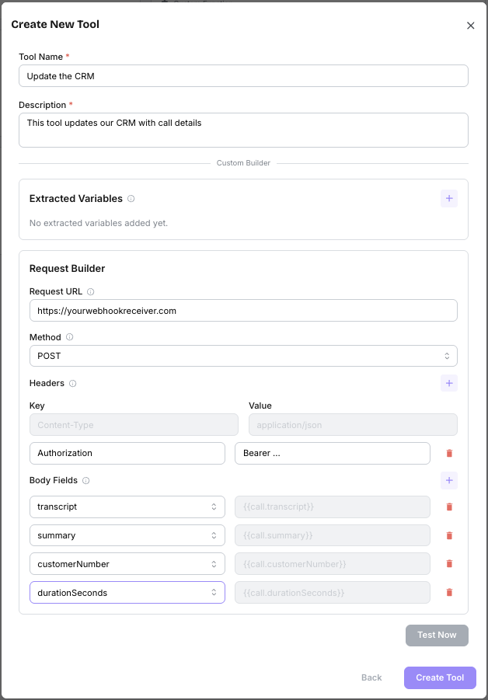Open the summary body field dropdown
This screenshot has height=700, width=488.
click(127, 535)
